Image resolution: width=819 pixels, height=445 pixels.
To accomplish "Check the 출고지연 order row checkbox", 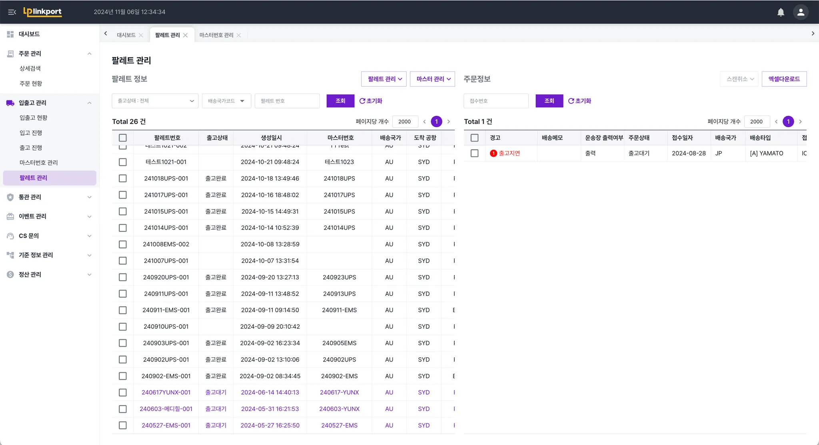I will pos(475,153).
